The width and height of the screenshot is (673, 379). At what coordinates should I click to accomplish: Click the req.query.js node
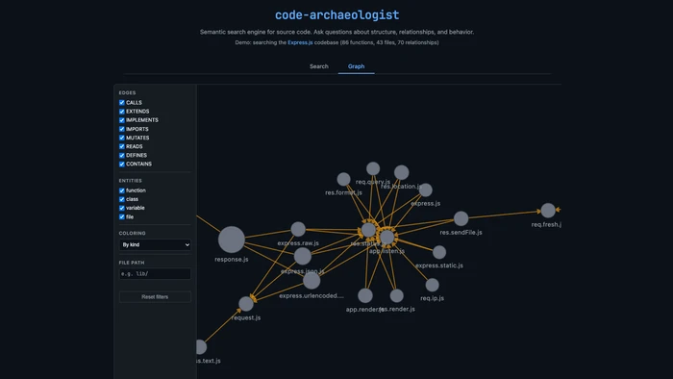(373, 168)
